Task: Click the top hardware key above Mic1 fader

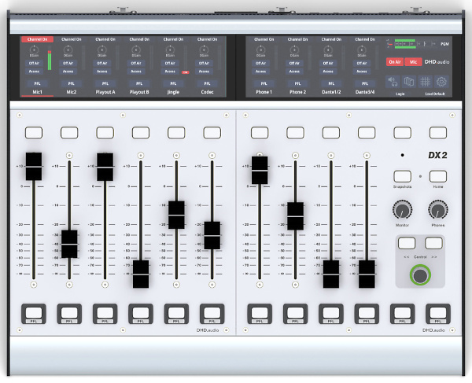Action: 34,133
